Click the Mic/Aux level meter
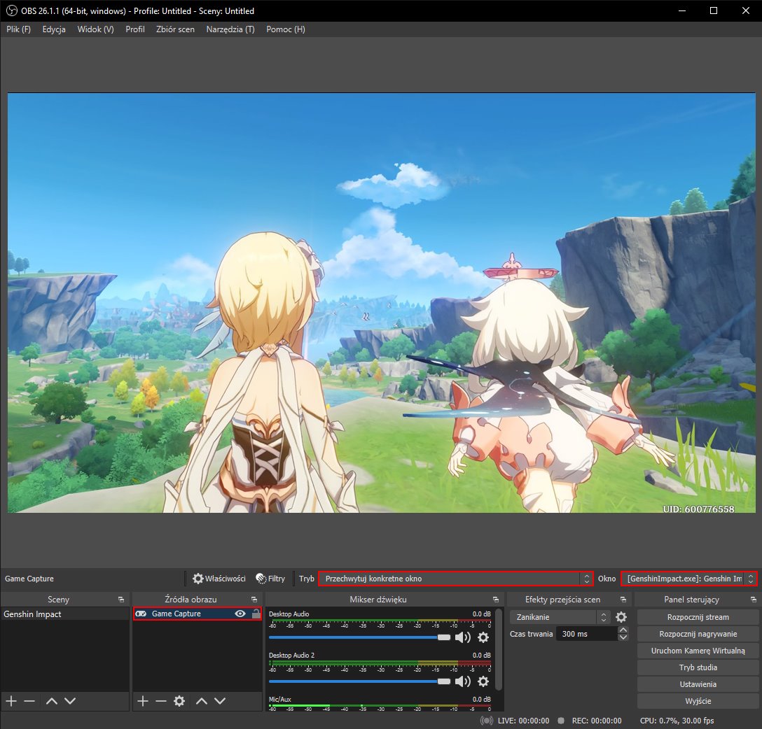The width and height of the screenshot is (762, 729). point(380,706)
